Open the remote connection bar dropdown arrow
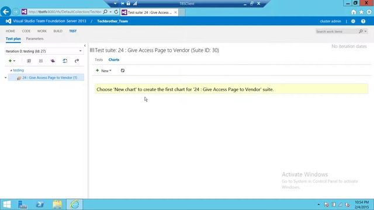374x210 pixels. pos(115,3)
